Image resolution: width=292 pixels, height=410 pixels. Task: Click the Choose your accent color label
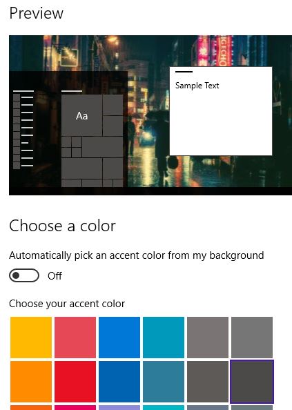[67, 304]
